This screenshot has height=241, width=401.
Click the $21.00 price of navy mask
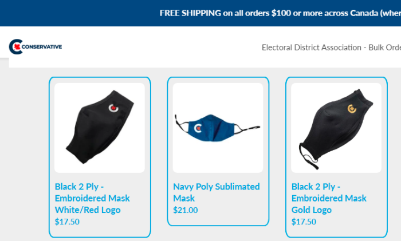(186, 210)
